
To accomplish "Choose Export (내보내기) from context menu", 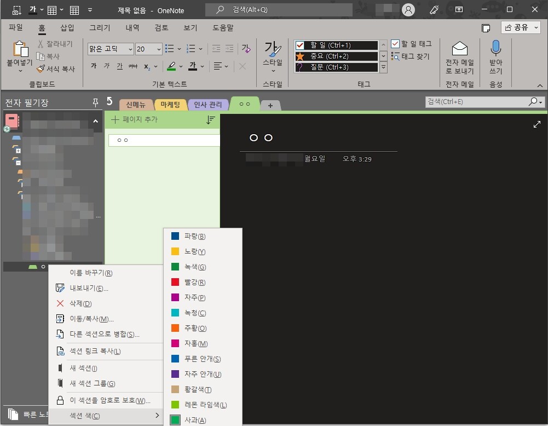I will click(106, 288).
